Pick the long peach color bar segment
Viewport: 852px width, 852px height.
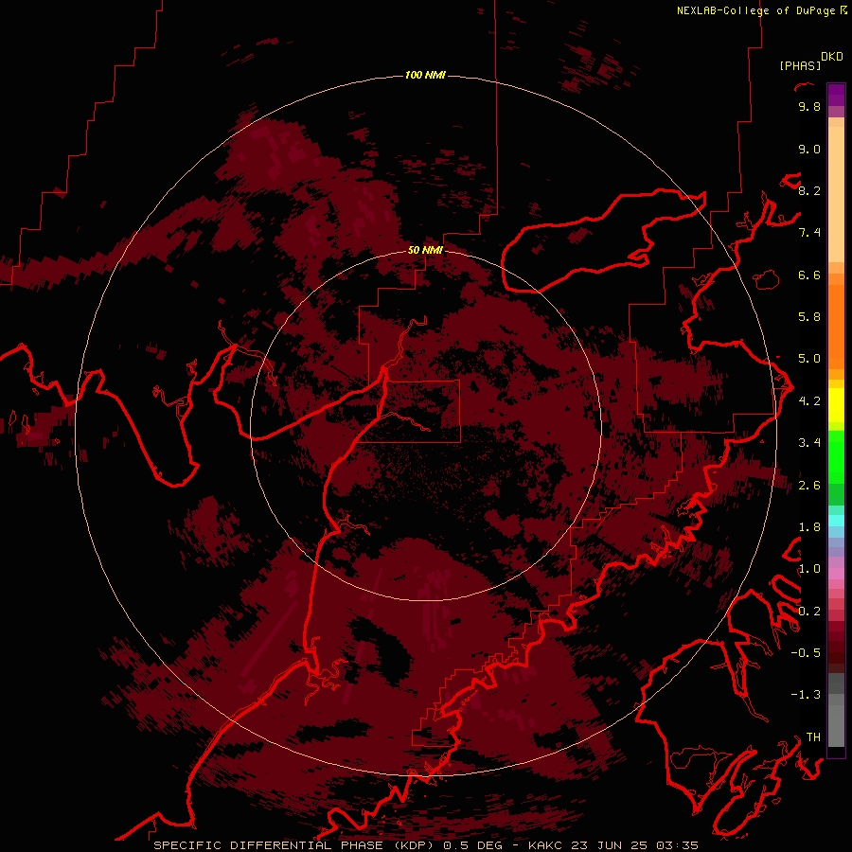836,194
